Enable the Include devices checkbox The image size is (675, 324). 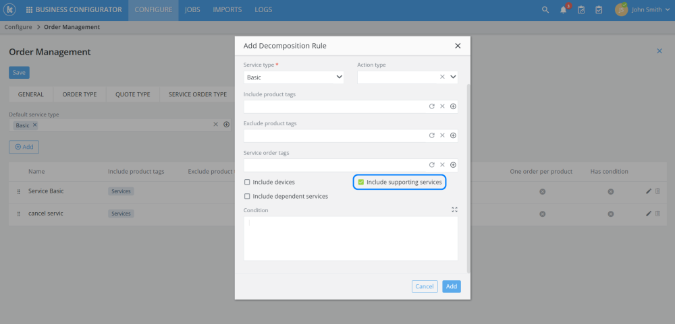click(247, 182)
